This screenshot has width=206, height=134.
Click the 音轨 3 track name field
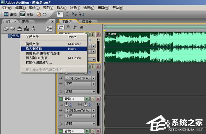[x=74, y=99]
